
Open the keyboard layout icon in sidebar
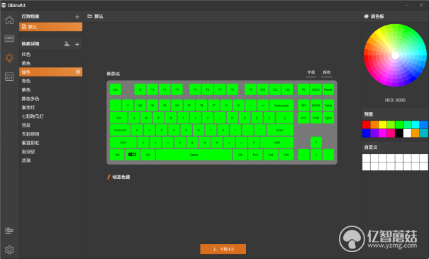(9, 38)
